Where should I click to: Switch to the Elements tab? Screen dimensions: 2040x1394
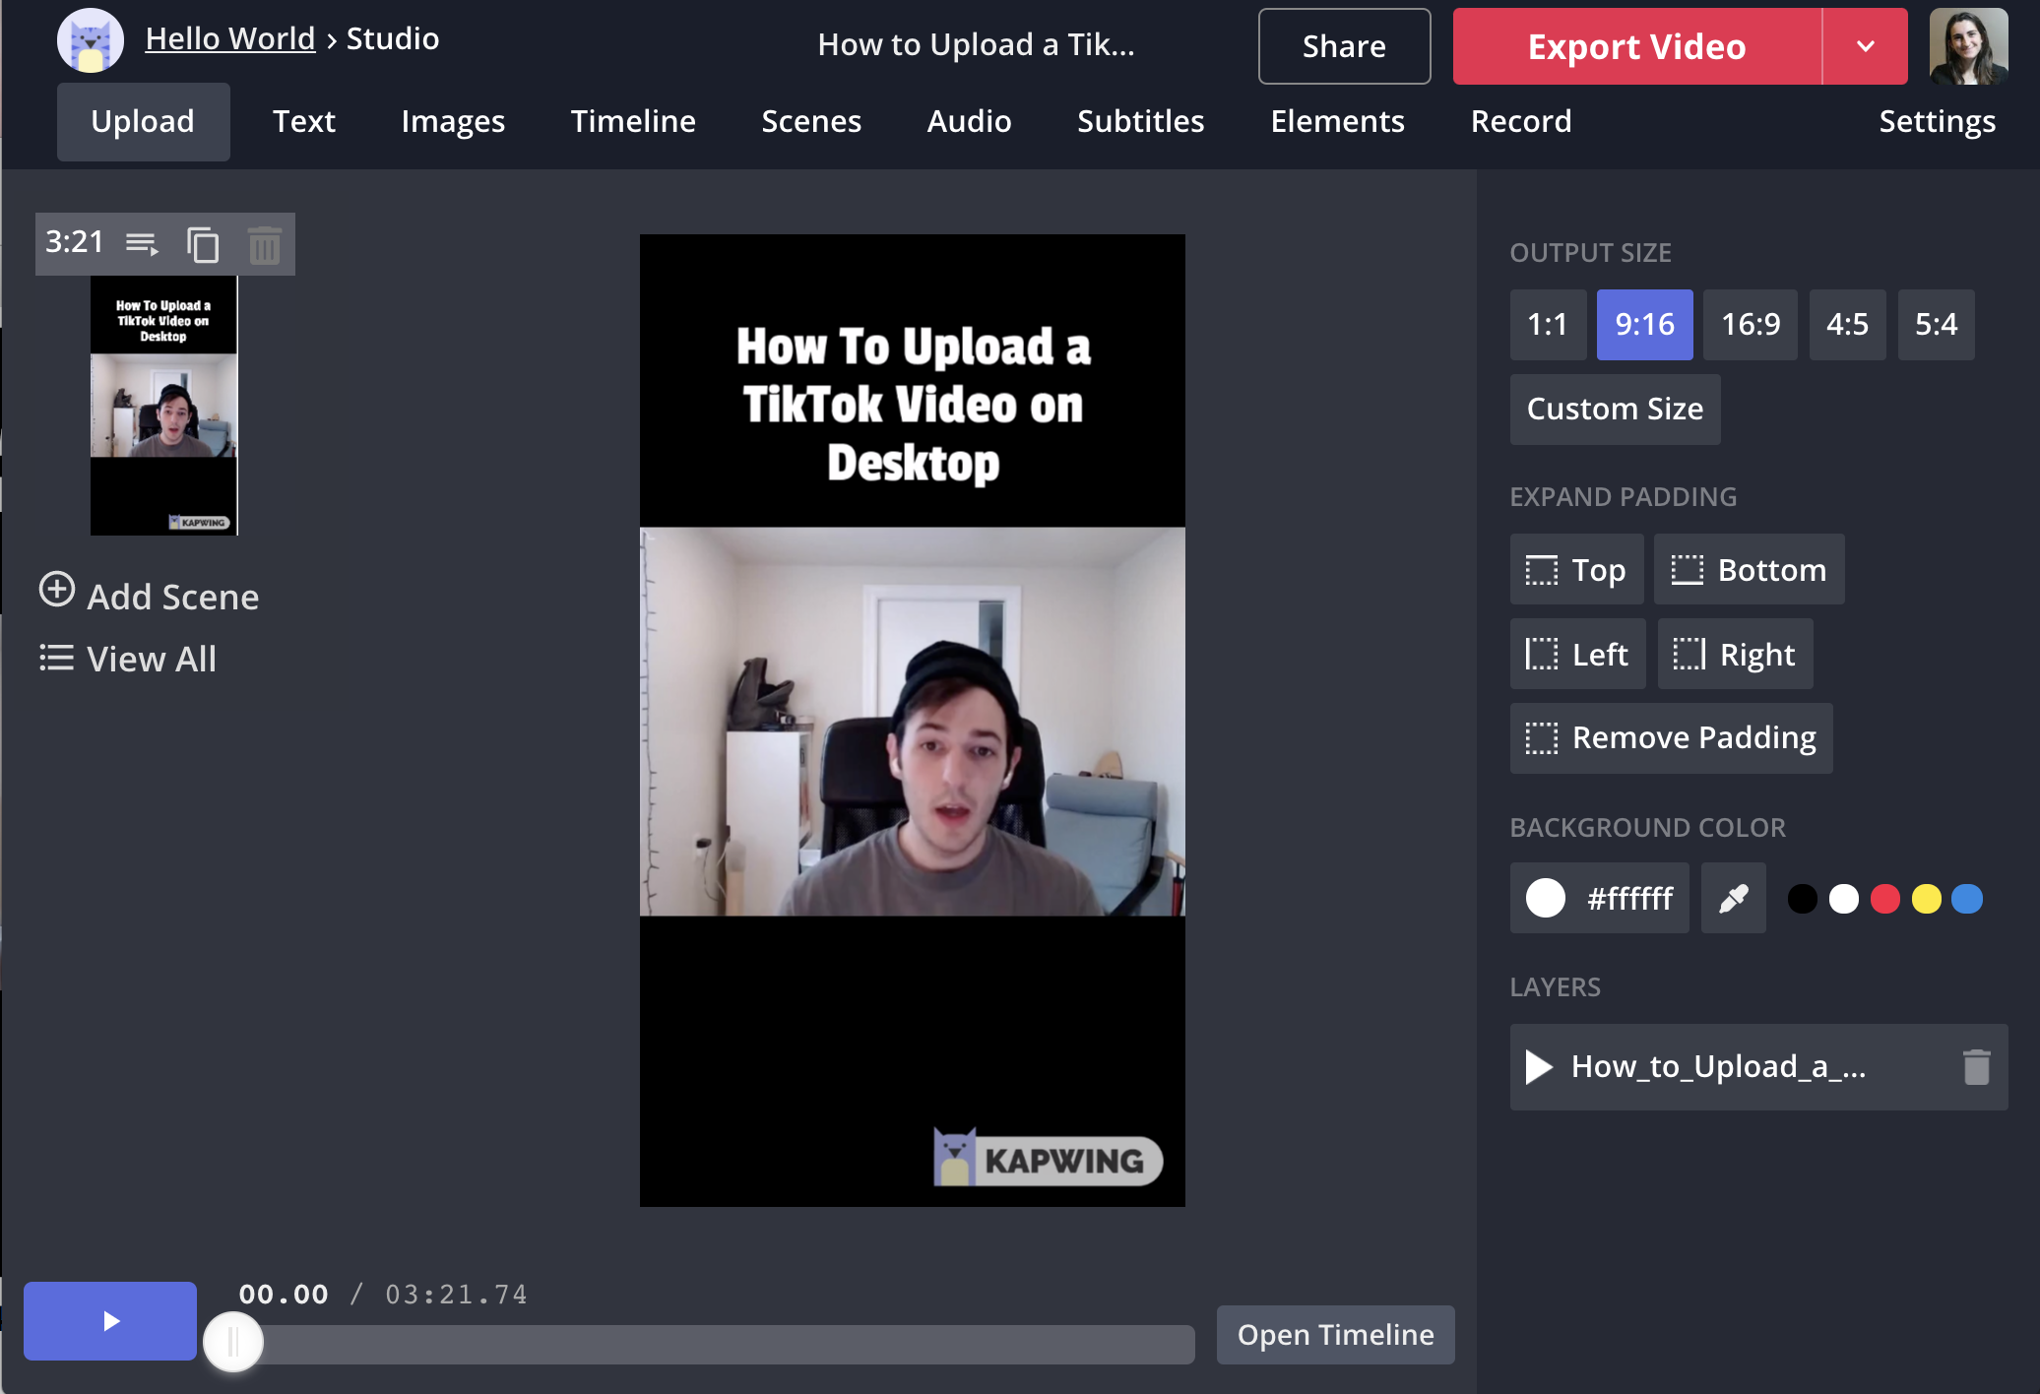pyautogui.click(x=1337, y=121)
